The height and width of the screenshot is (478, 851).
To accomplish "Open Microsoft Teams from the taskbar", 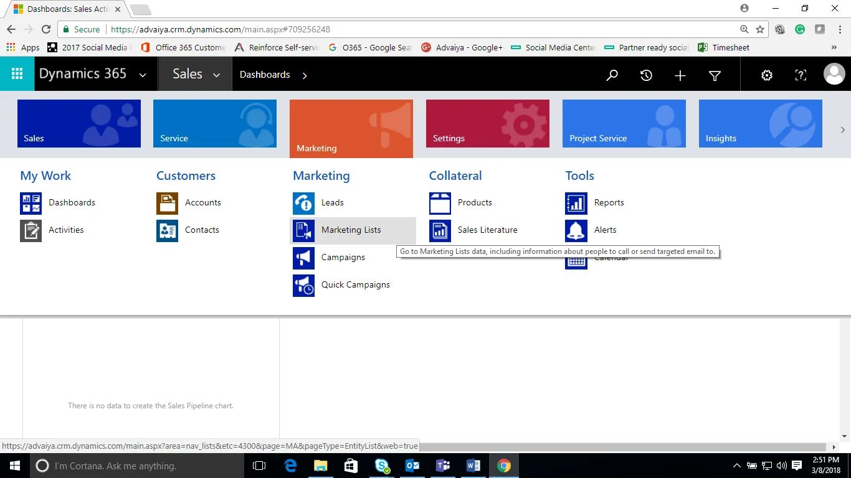I will [x=443, y=466].
